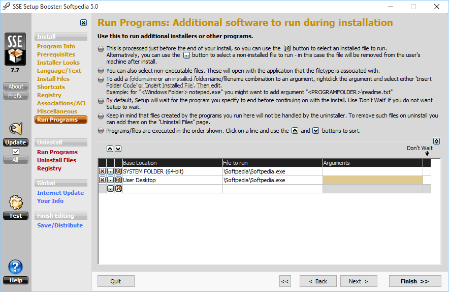Open uninstall Run Programs page
449x292 pixels.
(x=57, y=152)
